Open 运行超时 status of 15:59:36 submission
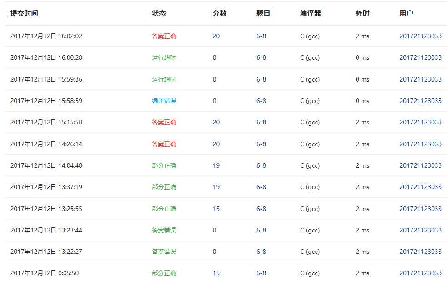447x283 pixels. (x=164, y=79)
